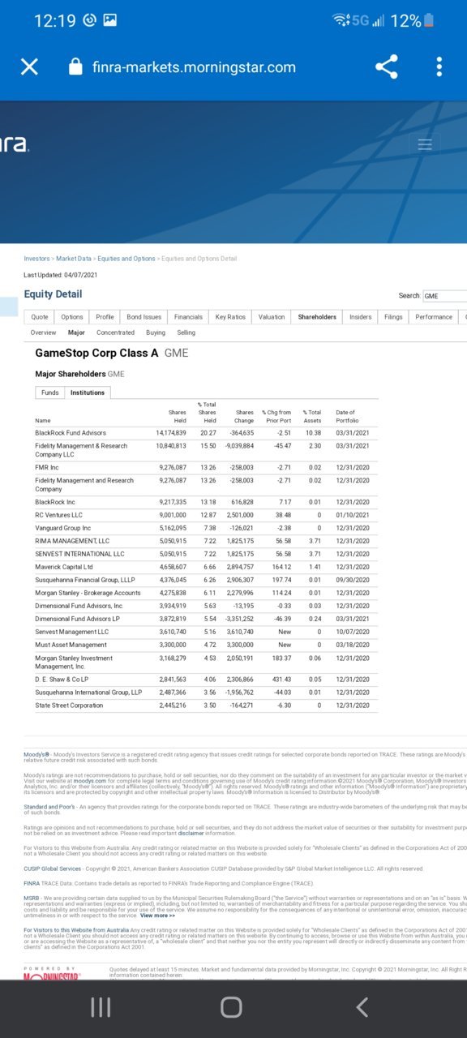This screenshot has height=1038, width=467.
Task: Tap the URL finra-markets.morningstar.com
Action: pos(194,67)
